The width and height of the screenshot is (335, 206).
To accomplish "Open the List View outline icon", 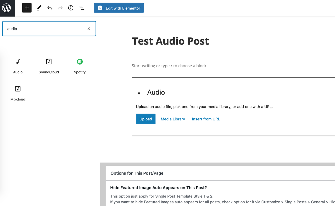I will 81,8.
